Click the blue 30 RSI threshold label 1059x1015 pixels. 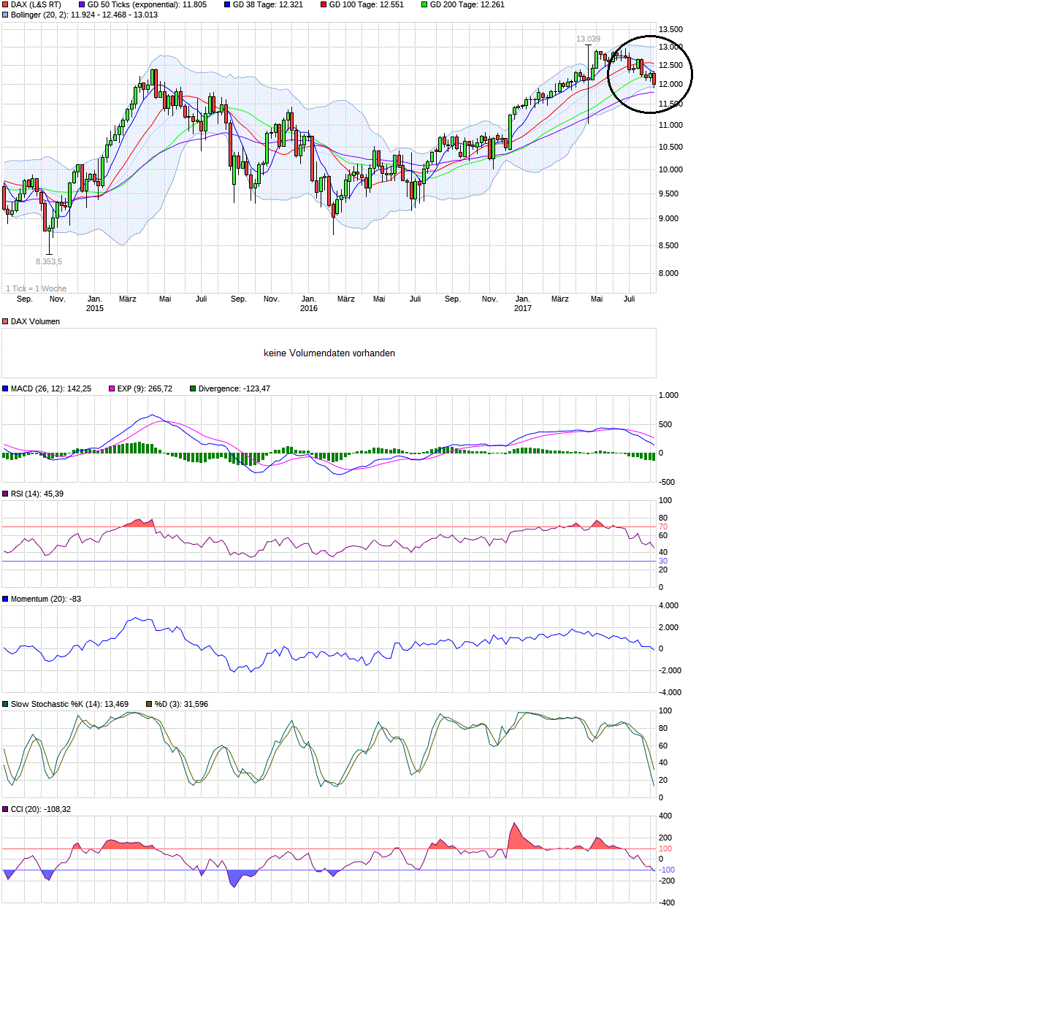pos(663,561)
